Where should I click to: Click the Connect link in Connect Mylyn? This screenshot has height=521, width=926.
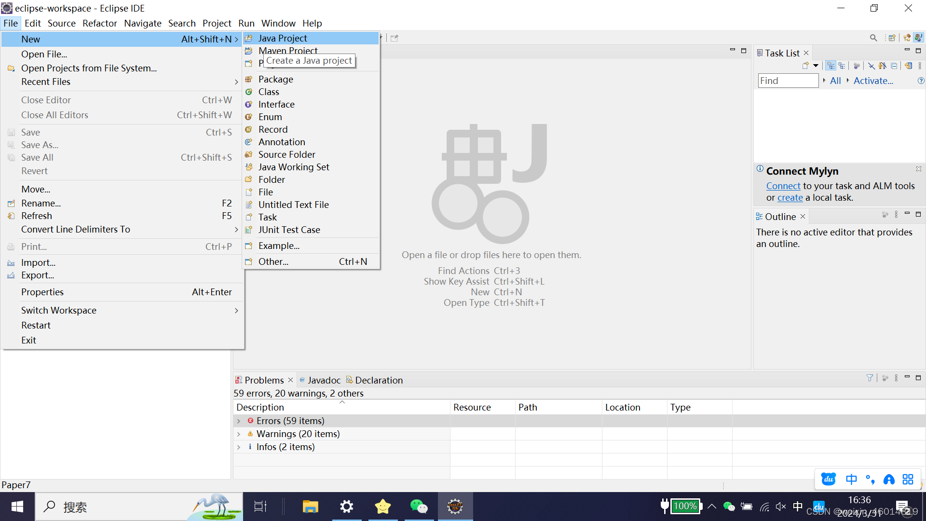[x=783, y=186]
